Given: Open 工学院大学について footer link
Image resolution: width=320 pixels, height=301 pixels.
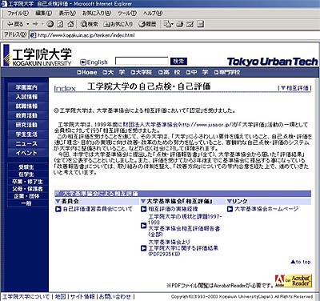Looking at the screenshot, I should point(26,296).
